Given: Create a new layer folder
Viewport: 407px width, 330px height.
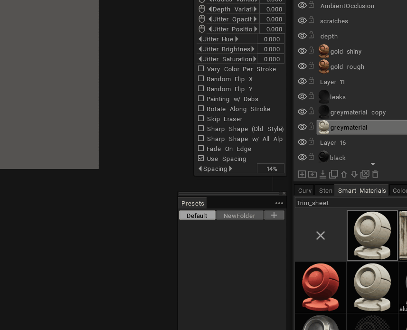Looking at the screenshot, I should click(312, 174).
